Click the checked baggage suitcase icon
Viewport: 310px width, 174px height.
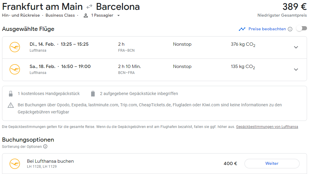93,94
